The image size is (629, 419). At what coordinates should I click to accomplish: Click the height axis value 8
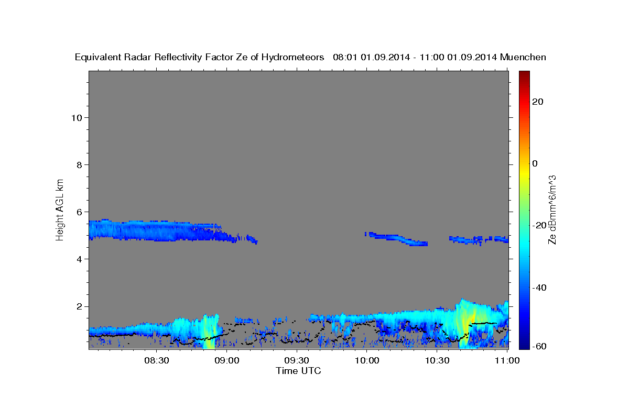coord(79,164)
